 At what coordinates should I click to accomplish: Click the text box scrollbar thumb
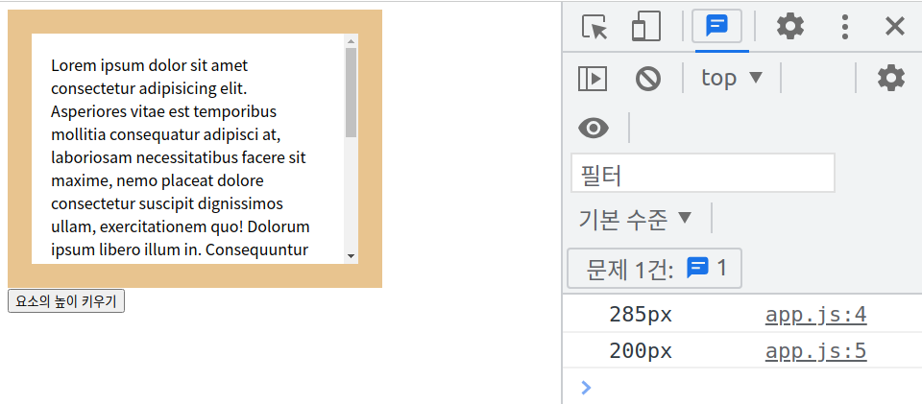[352, 92]
